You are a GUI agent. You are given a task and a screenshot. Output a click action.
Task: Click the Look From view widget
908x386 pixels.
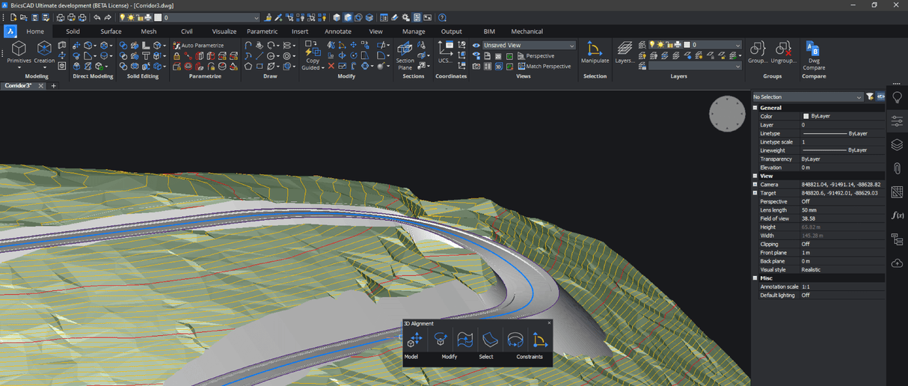727,114
